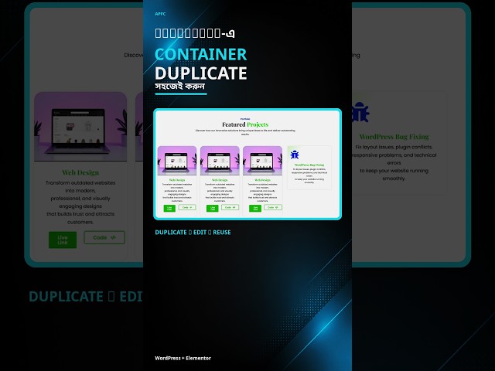This screenshot has width=495, height=371.
Task: Click Code button in preview's rightmost Web Design card
Action: click(x=273, y=207)
